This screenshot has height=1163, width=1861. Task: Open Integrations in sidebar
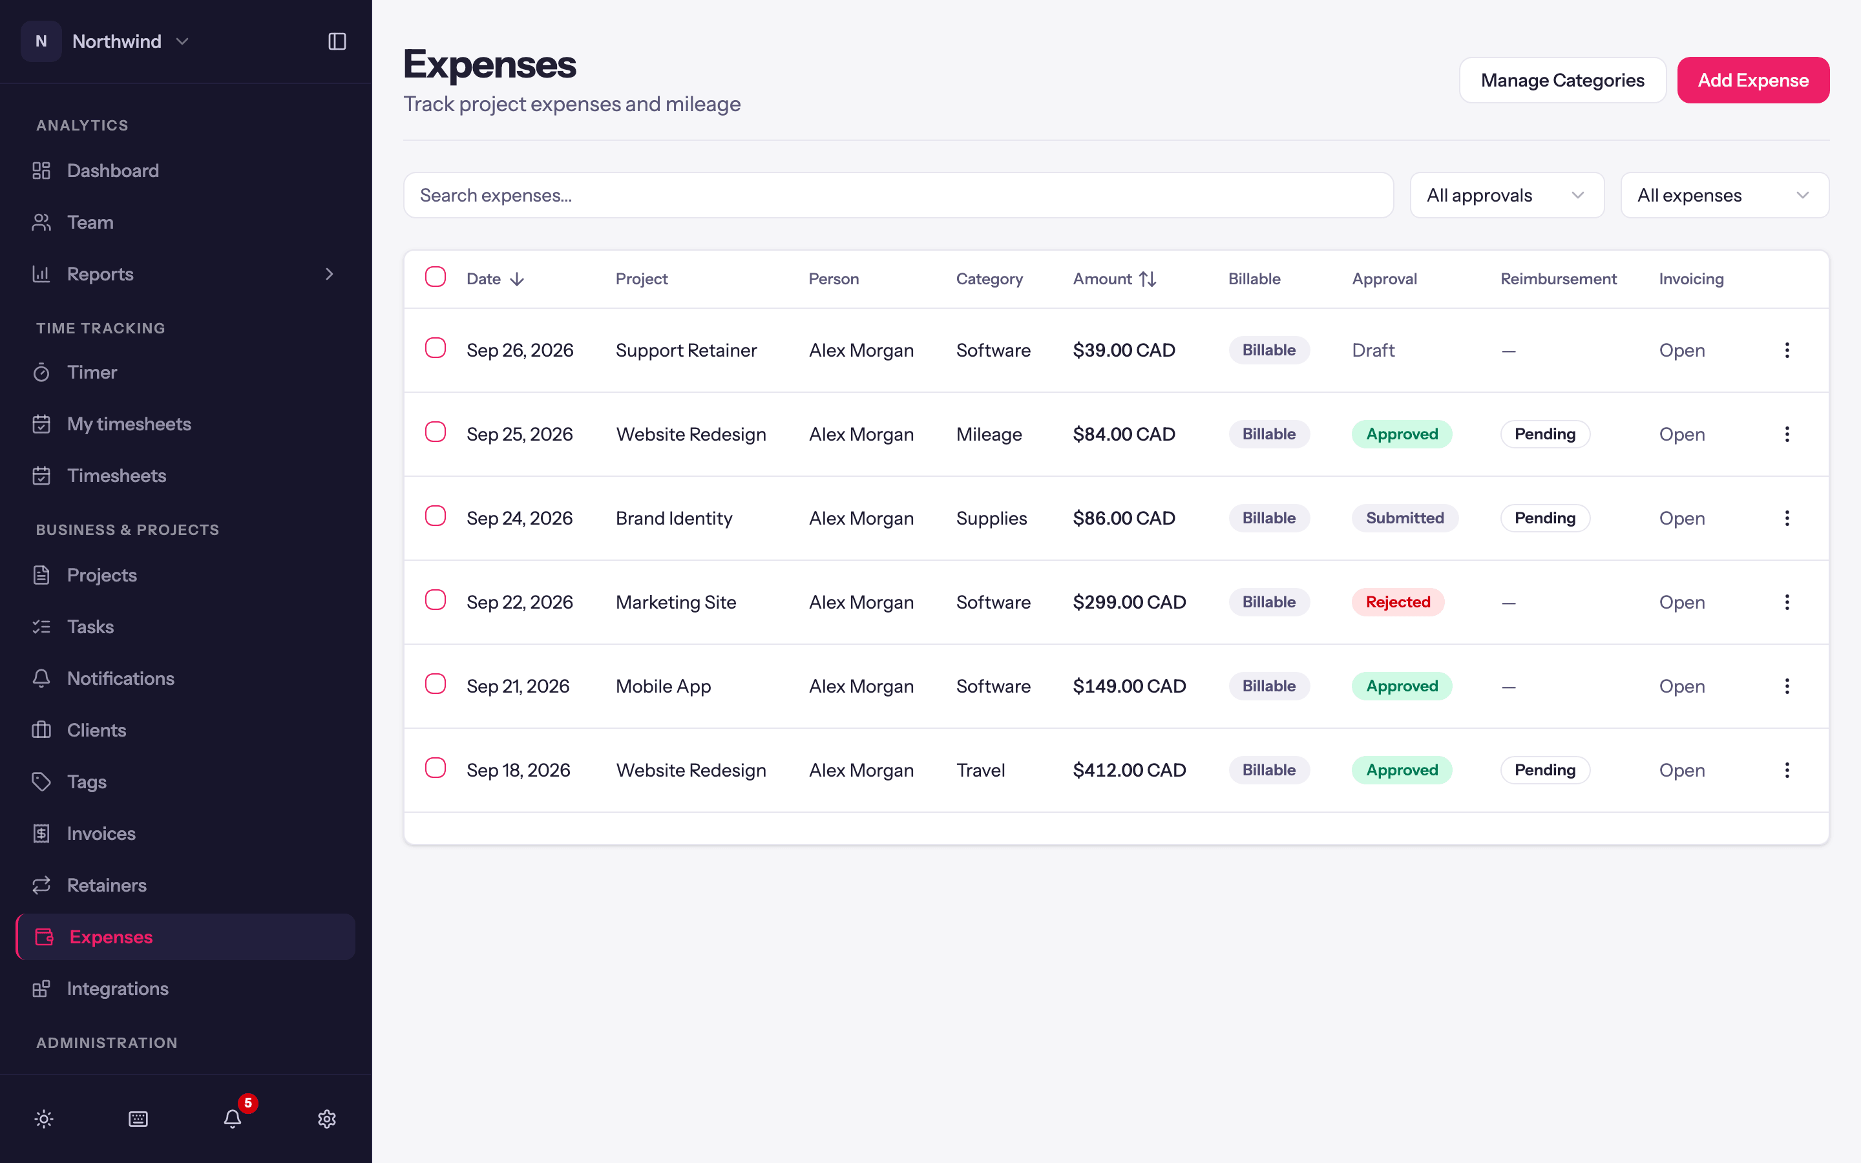pos(185,989)
